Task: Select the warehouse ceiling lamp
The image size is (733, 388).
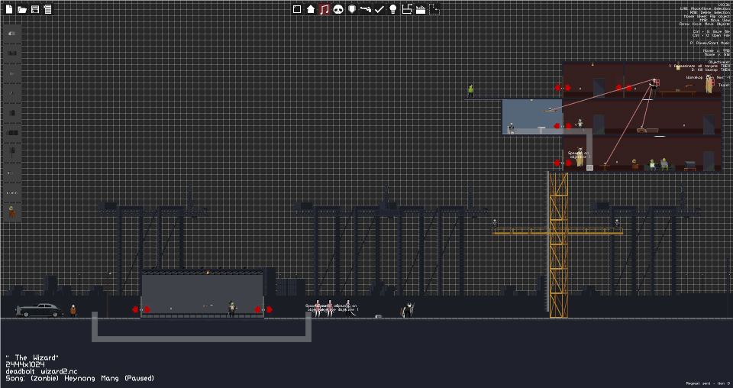Action: coord(208,272)
